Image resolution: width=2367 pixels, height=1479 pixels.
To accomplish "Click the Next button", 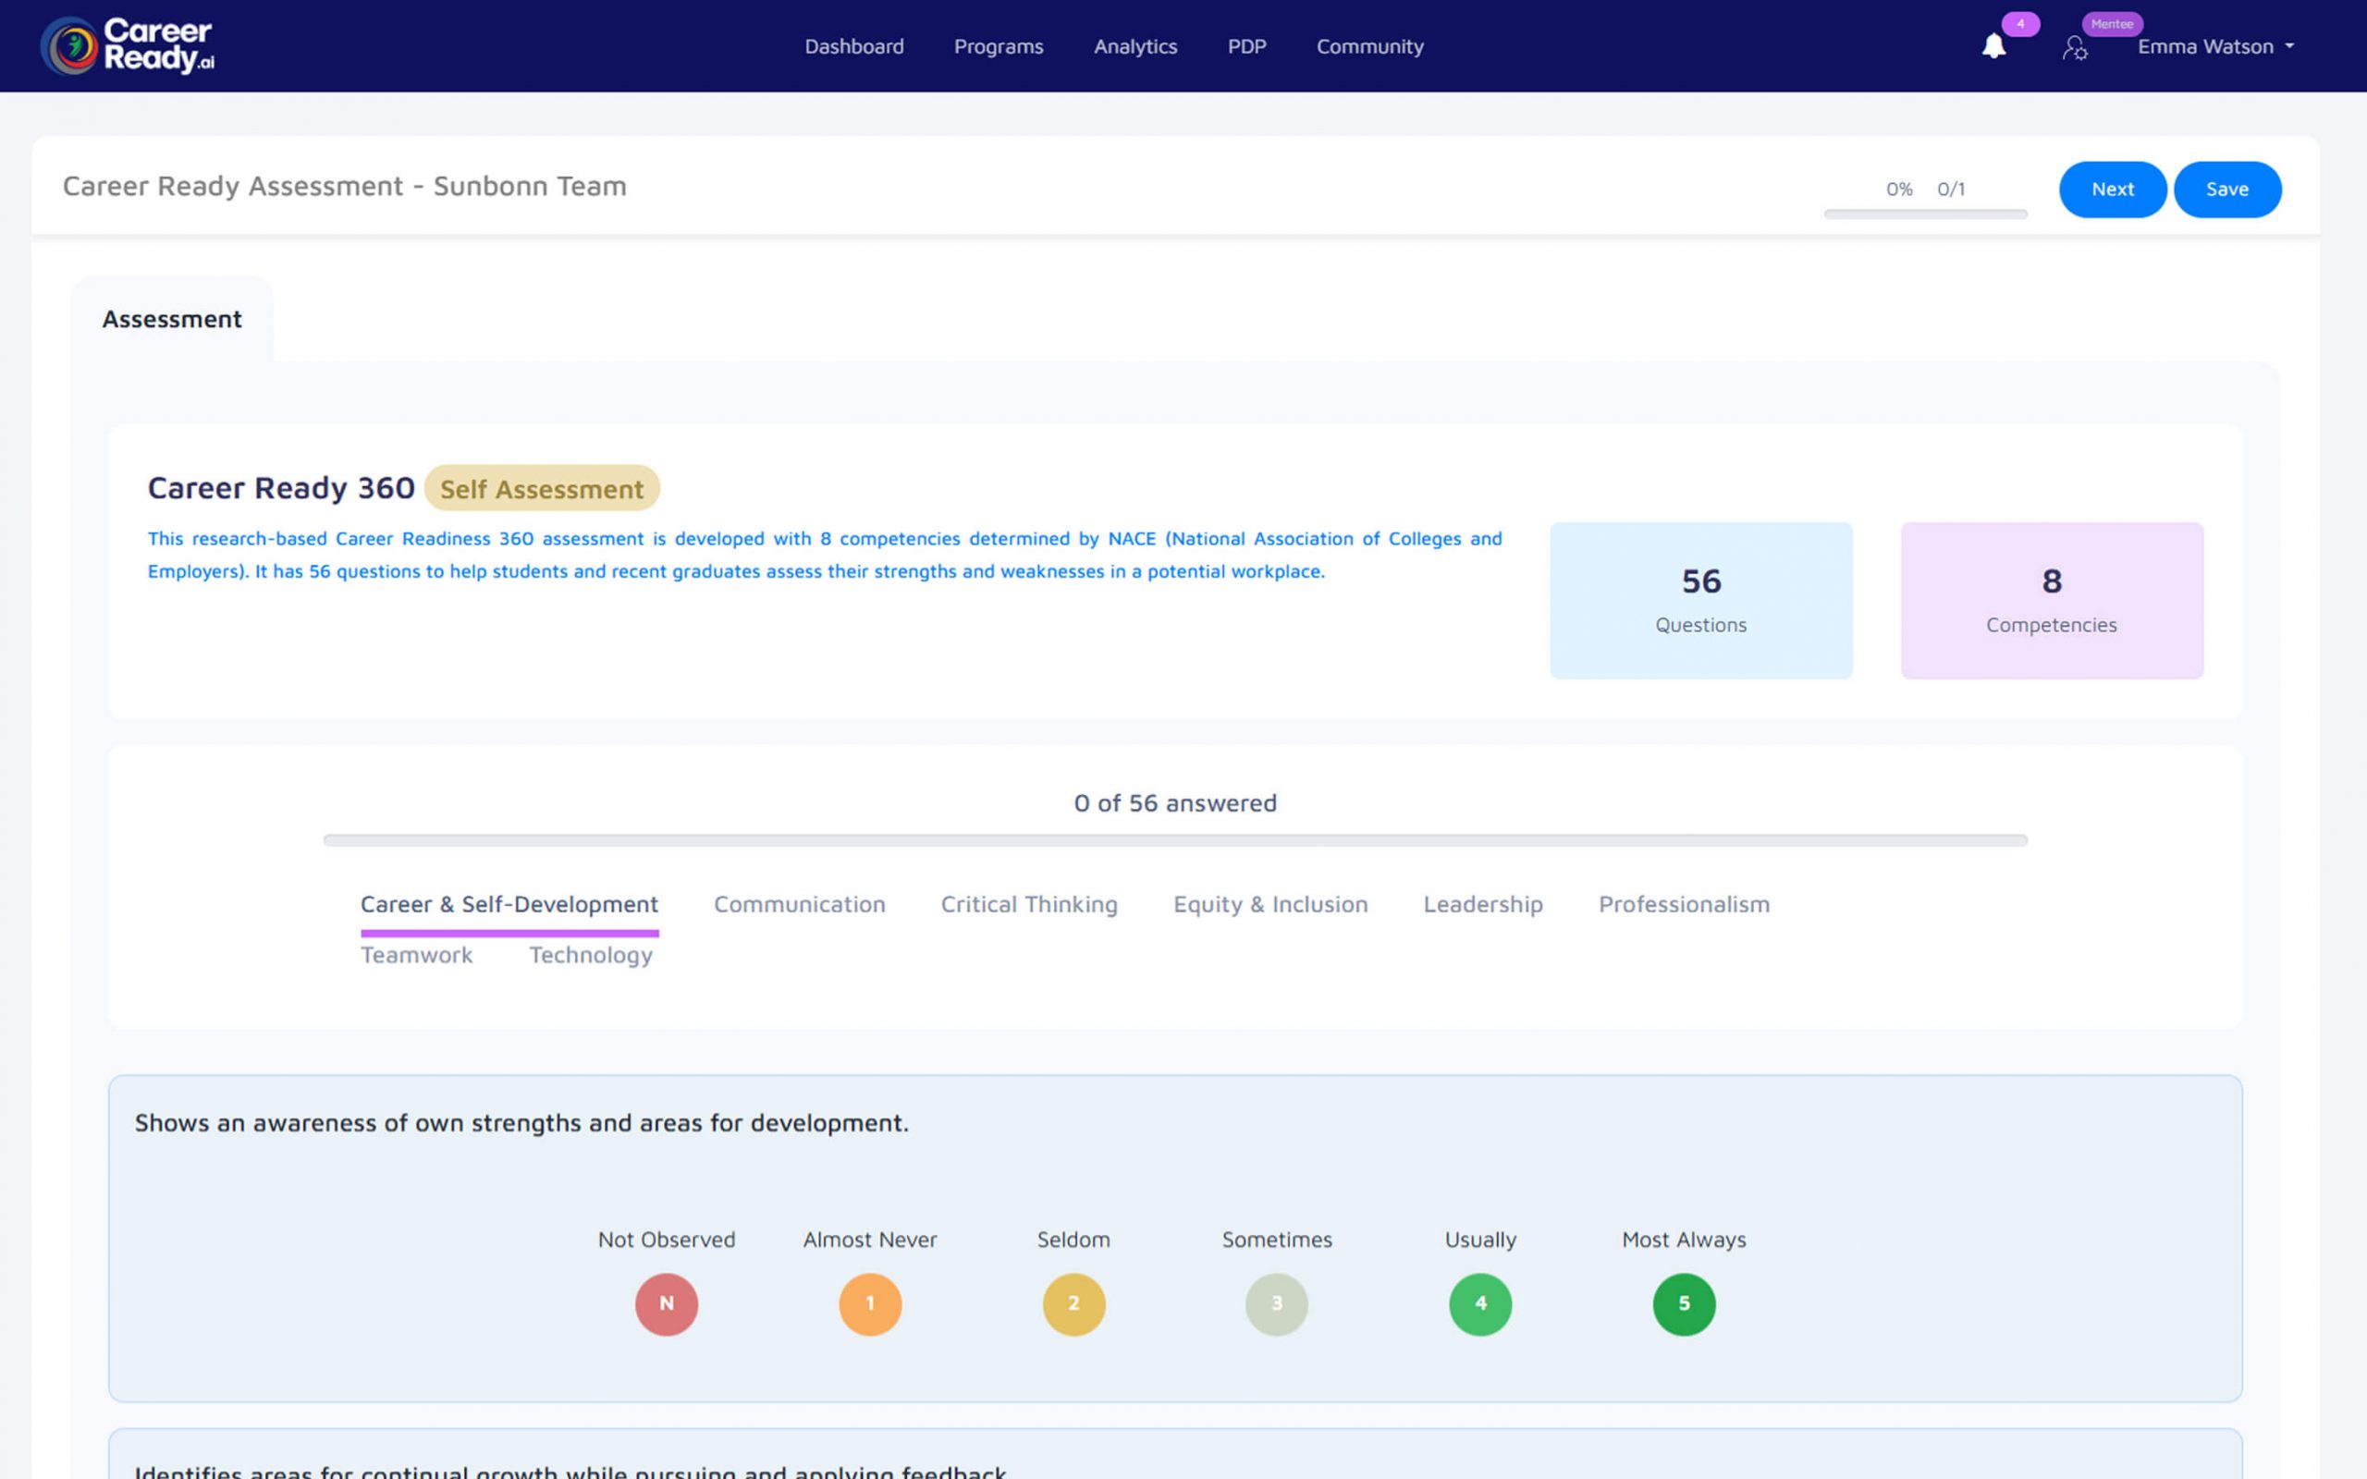I will click(x=2112, y=189).
